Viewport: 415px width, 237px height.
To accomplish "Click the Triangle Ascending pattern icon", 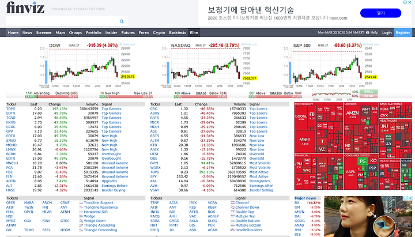I will coord(81,225).
